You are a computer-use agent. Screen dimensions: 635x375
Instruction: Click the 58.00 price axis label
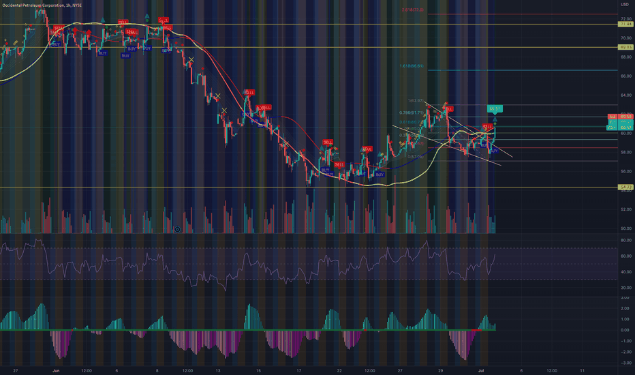tap(626, 153)
